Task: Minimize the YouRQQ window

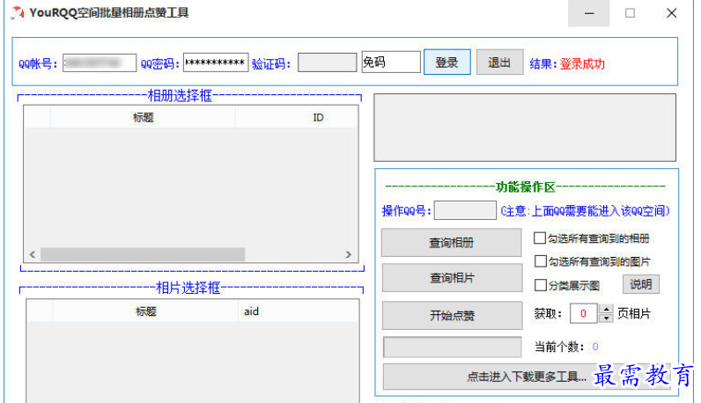Action: coord(589,13)
